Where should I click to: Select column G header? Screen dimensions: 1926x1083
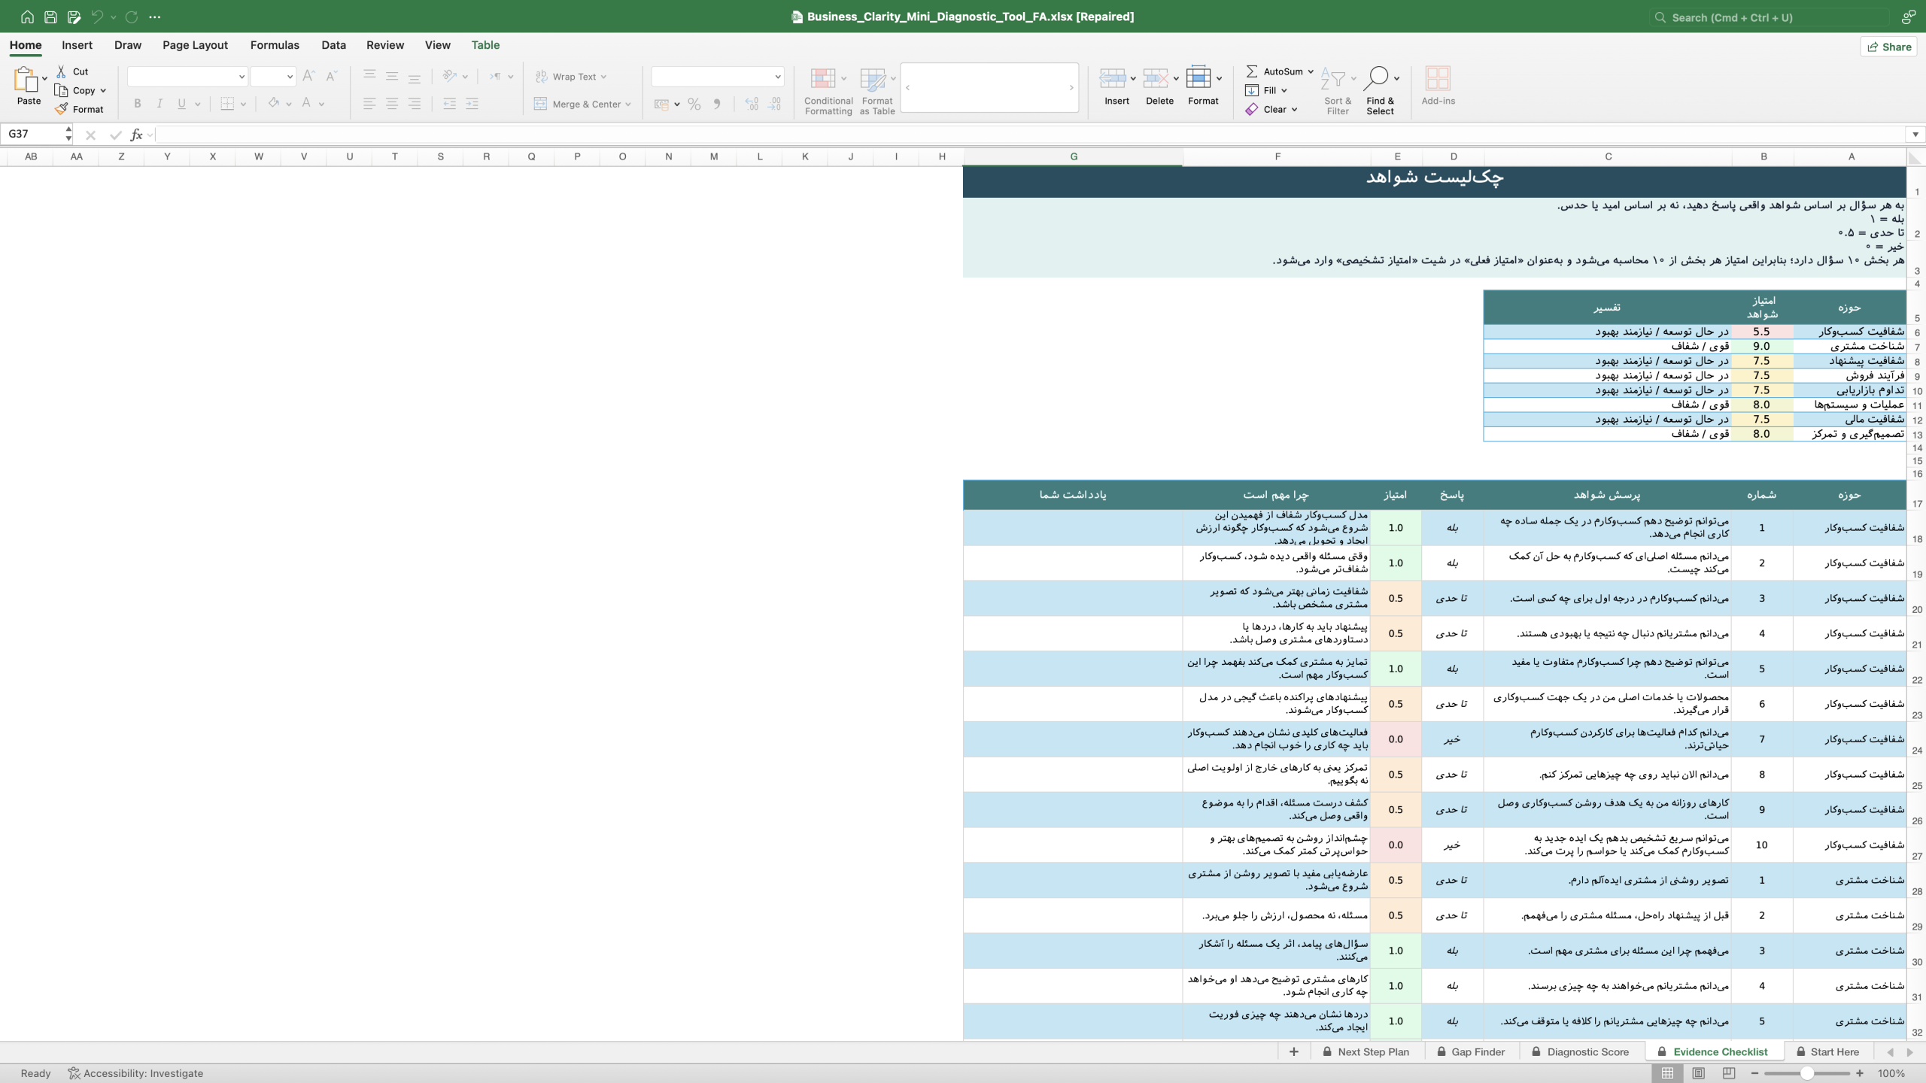1073,156
